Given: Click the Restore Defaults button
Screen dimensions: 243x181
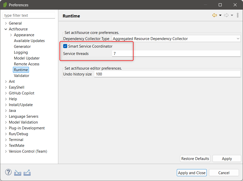Looking at the screenshot, I should [195, 158].
